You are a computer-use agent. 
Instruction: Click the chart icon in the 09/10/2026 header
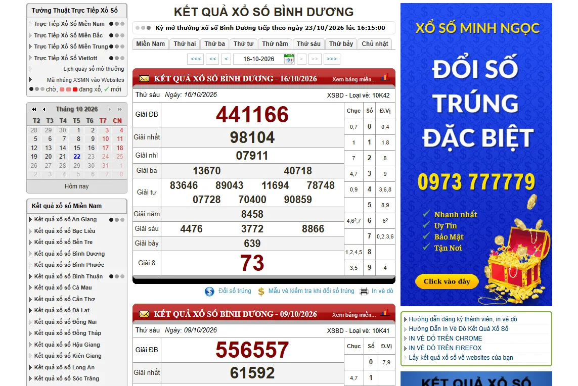(x=385, y=313)
